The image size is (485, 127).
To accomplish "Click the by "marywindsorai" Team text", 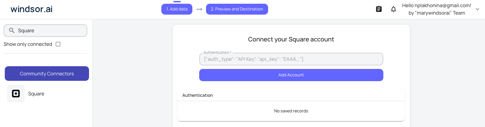I will pos(437,13).
